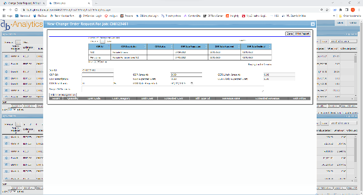Click page 1 button in dialog pagination
Screen dimensions: 363x195
pyautogui.click(x=103, y=42)
